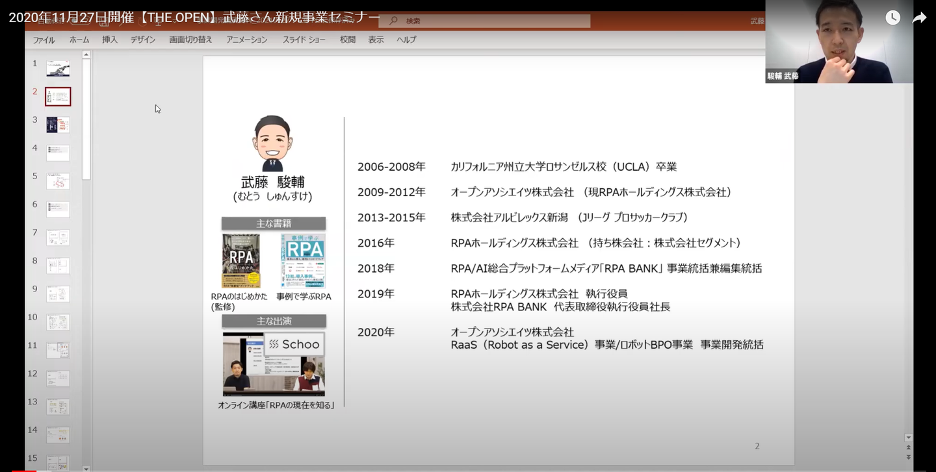Click the 事例で学ぶRPA book cover
Image resolution: width=936 pixels, height=472 pixels.
click(x=303, y=261)
